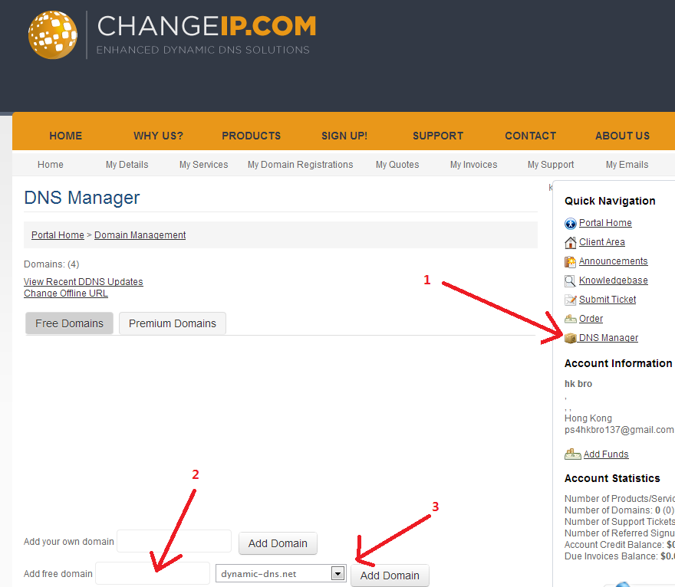Open My Services in the submenu
Viewport: 675px width, 587px height.
(x=203, y=165)
